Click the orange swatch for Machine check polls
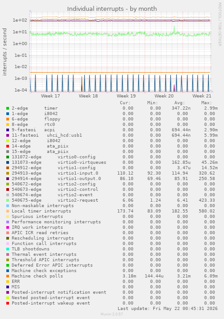224x319 pixels. point(8,276)
